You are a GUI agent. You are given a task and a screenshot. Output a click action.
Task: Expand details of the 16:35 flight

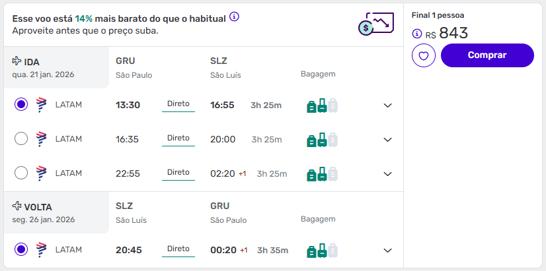click(388, 139)
